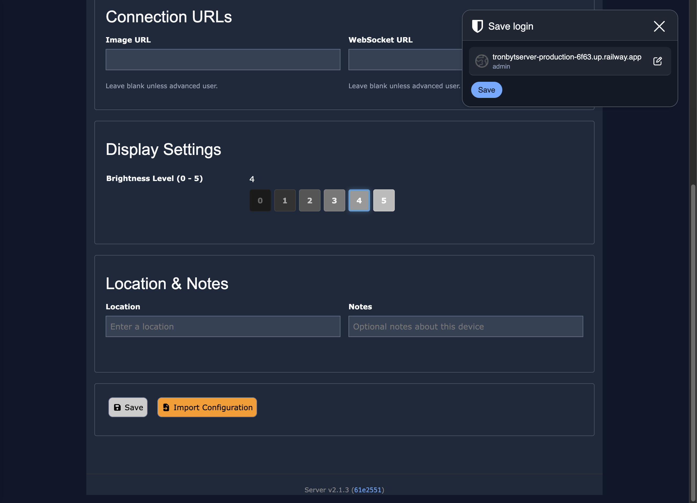Click the globe icon beside railway.app
The height and width of the screenshot is (503, 697).
482,61
